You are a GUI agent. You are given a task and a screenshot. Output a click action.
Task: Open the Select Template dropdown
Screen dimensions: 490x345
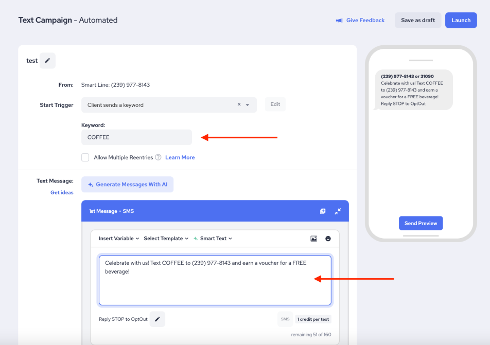[166, 239]
